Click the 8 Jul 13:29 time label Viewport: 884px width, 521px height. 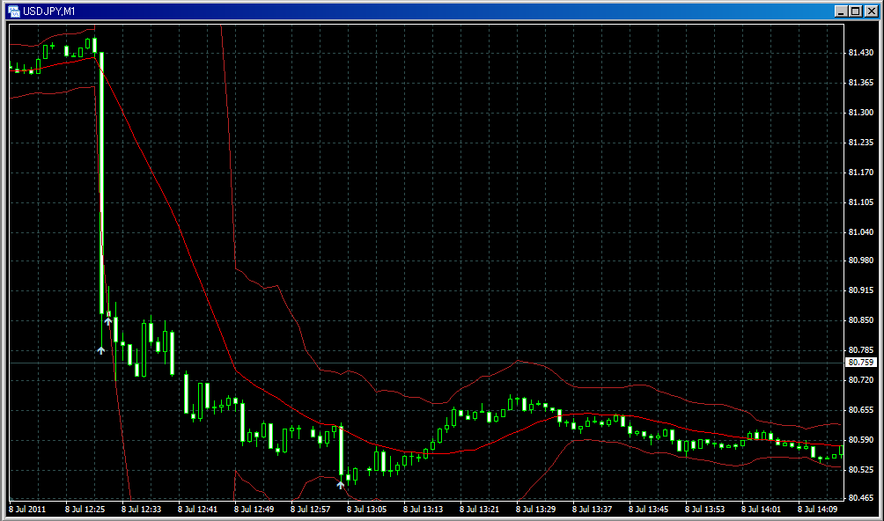[535, 509]
